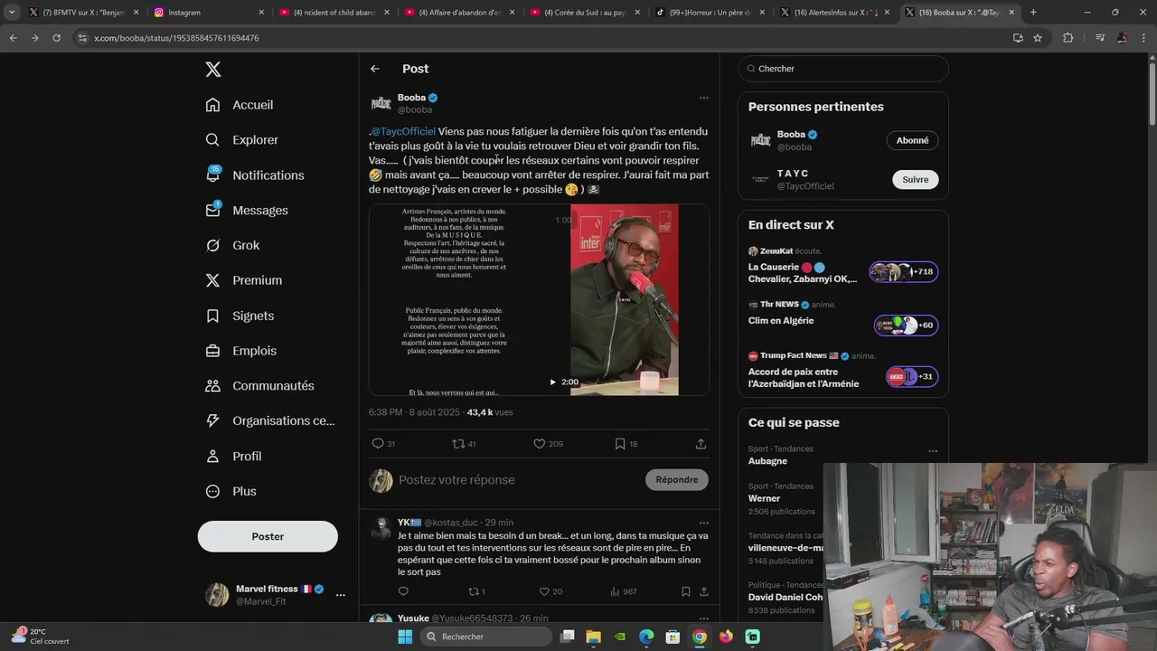Click the Profil person icon
The image size is (1157, 651).
point(212,456)
